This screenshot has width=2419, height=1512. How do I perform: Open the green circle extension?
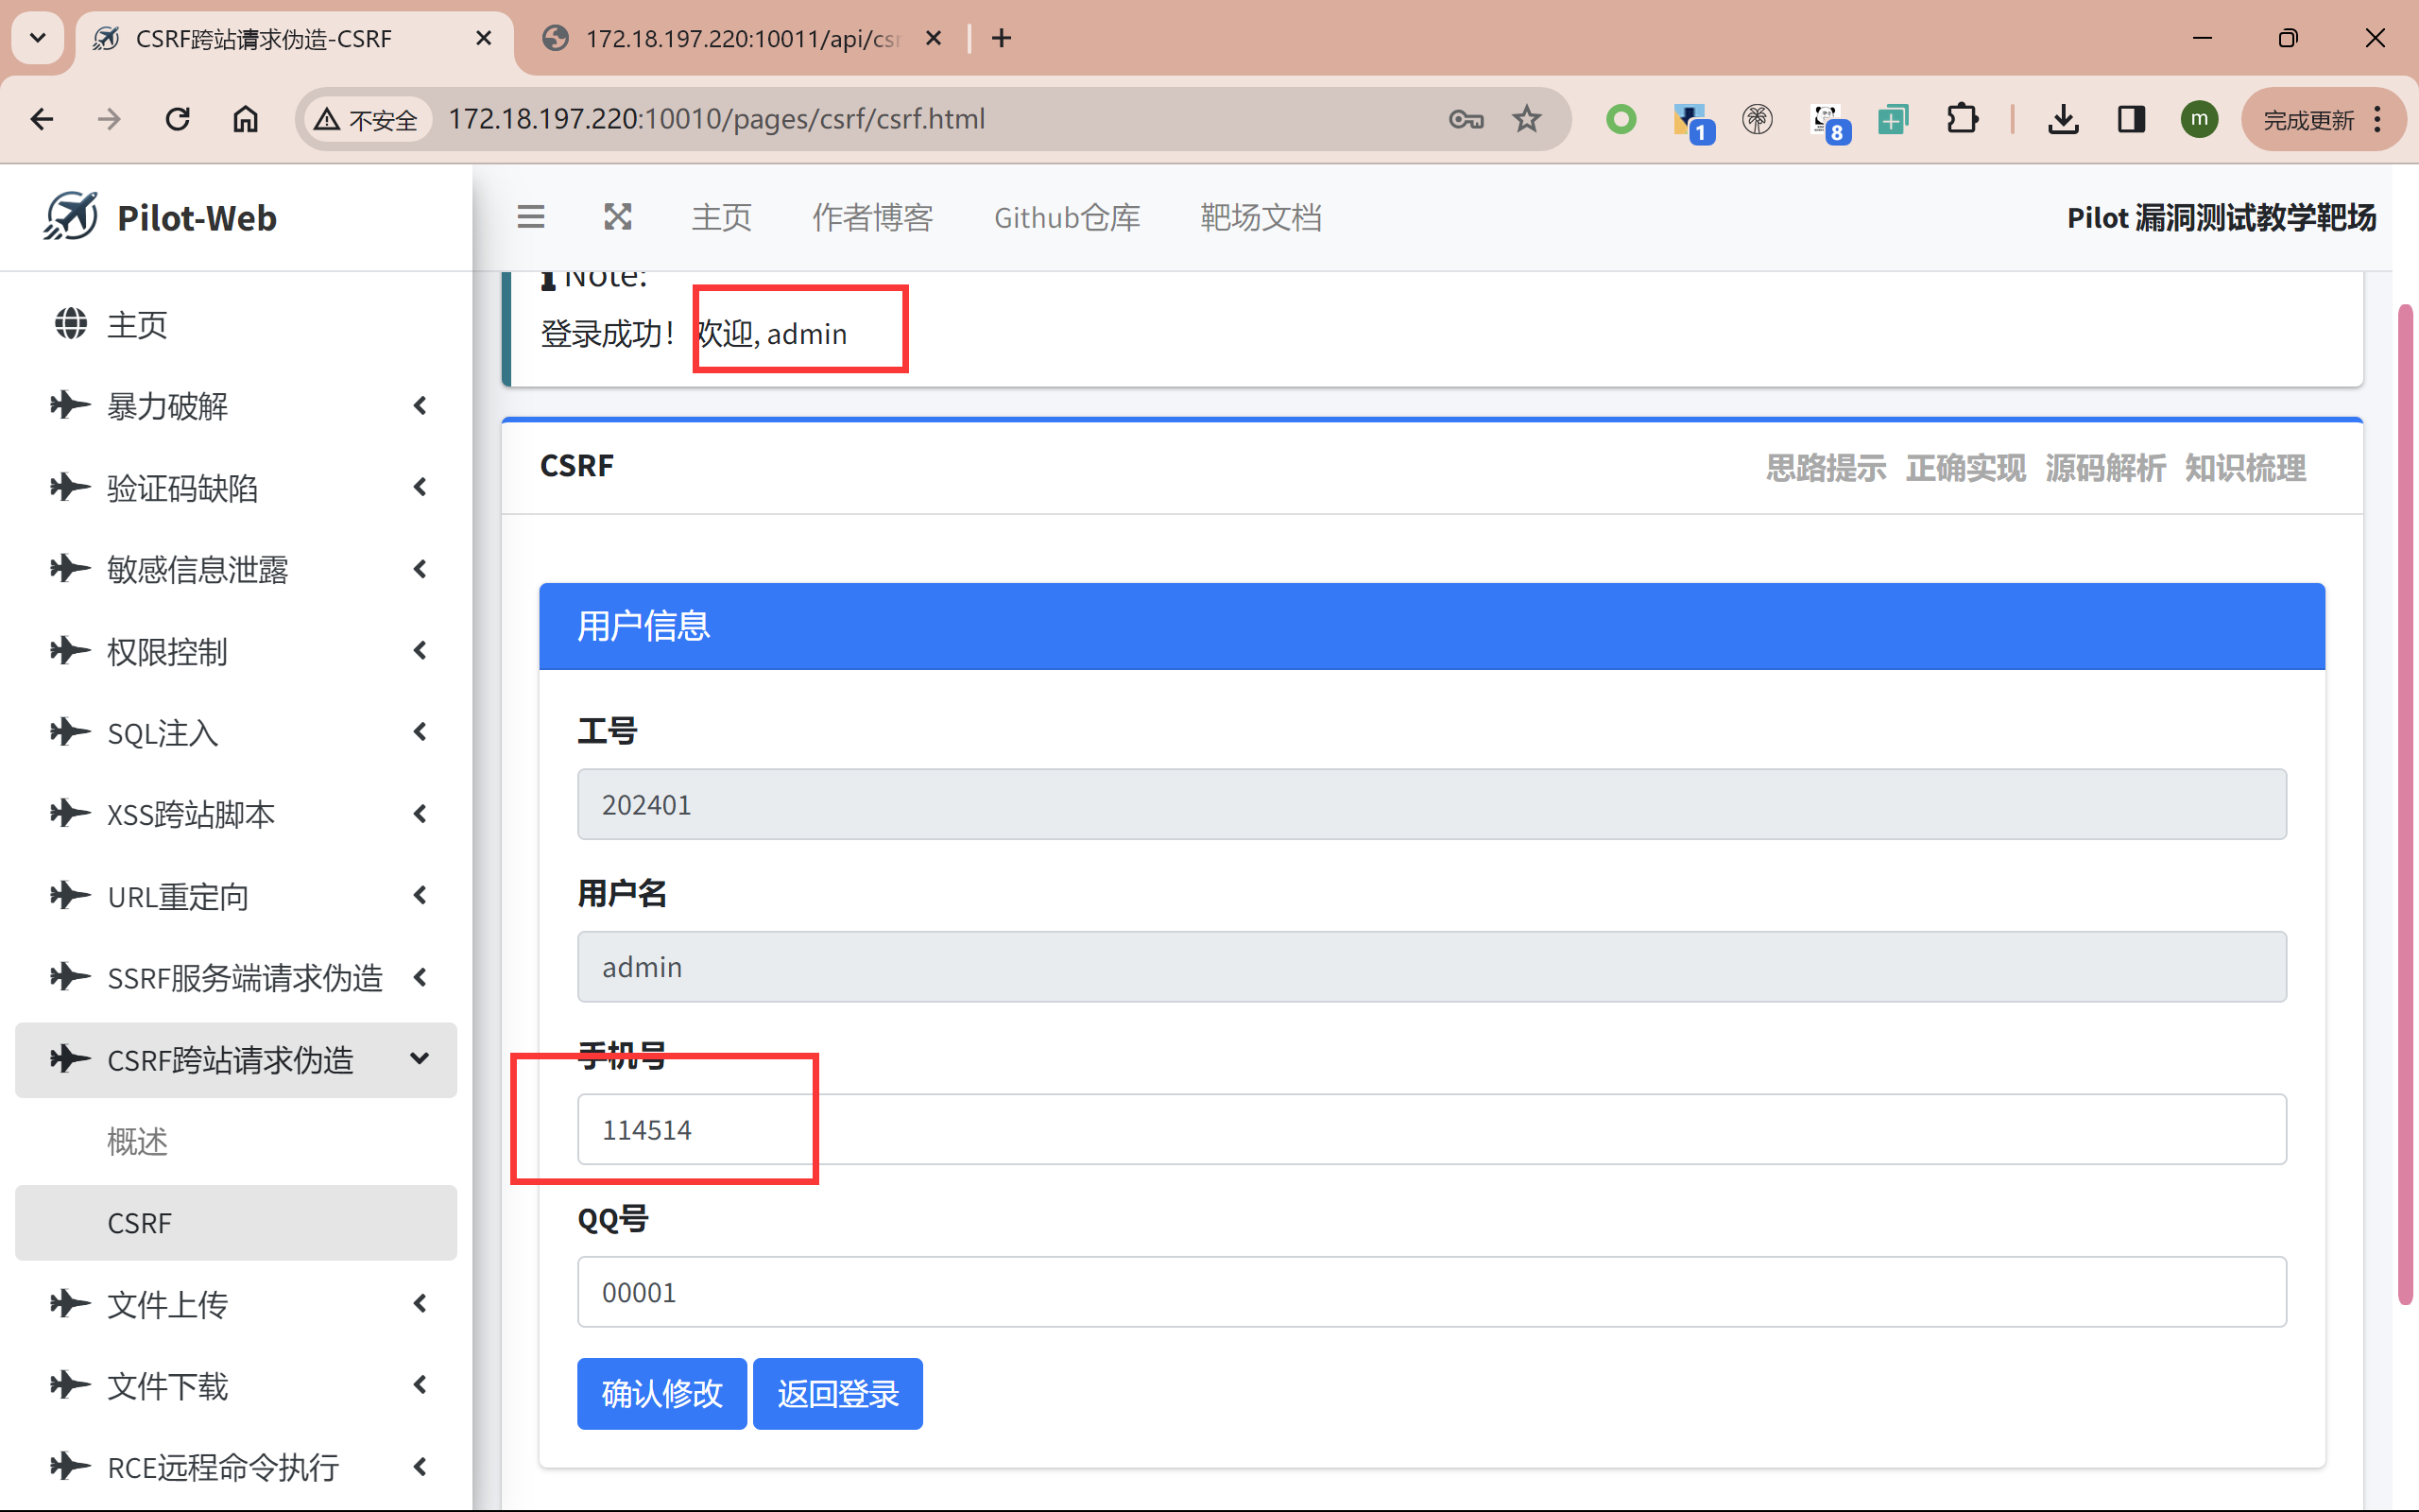coord(1621,120)
